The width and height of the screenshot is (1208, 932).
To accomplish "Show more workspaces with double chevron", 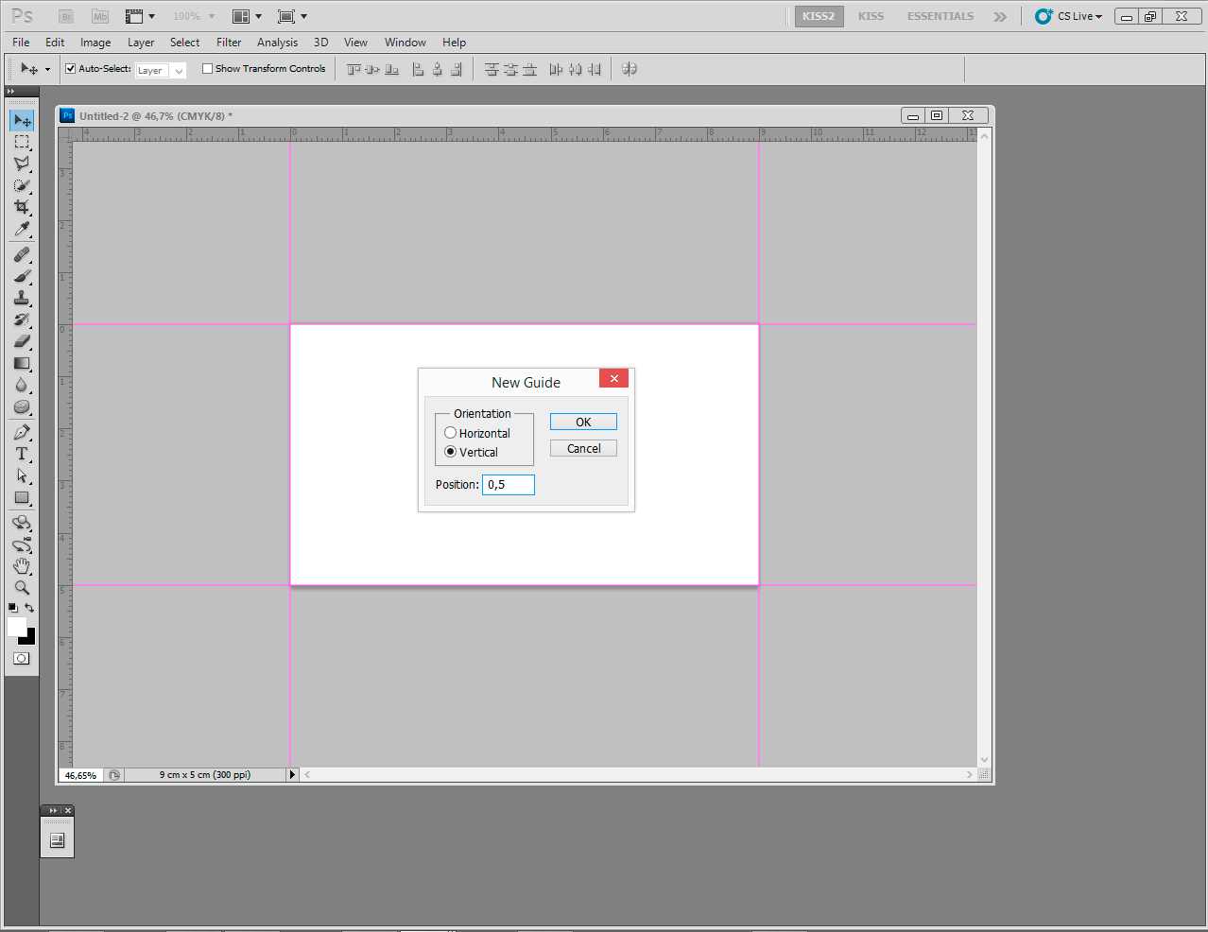I will pos(1000,16).
